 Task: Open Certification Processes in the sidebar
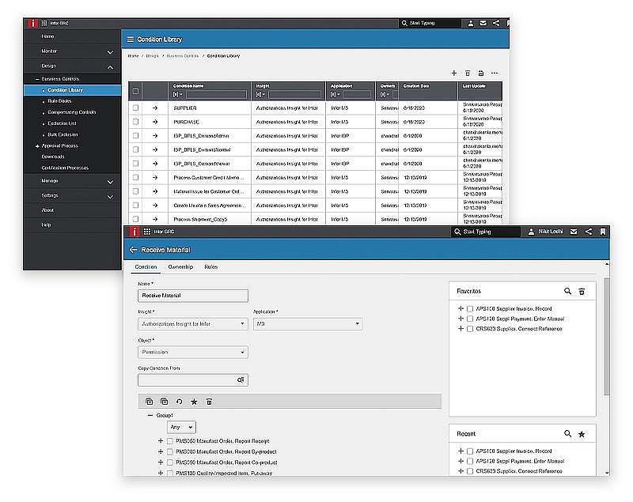[x=65, y=168]
